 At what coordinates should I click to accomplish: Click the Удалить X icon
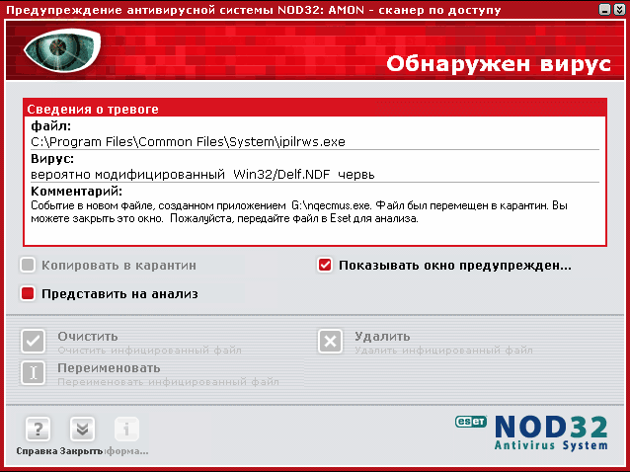[x=330, y=341]
